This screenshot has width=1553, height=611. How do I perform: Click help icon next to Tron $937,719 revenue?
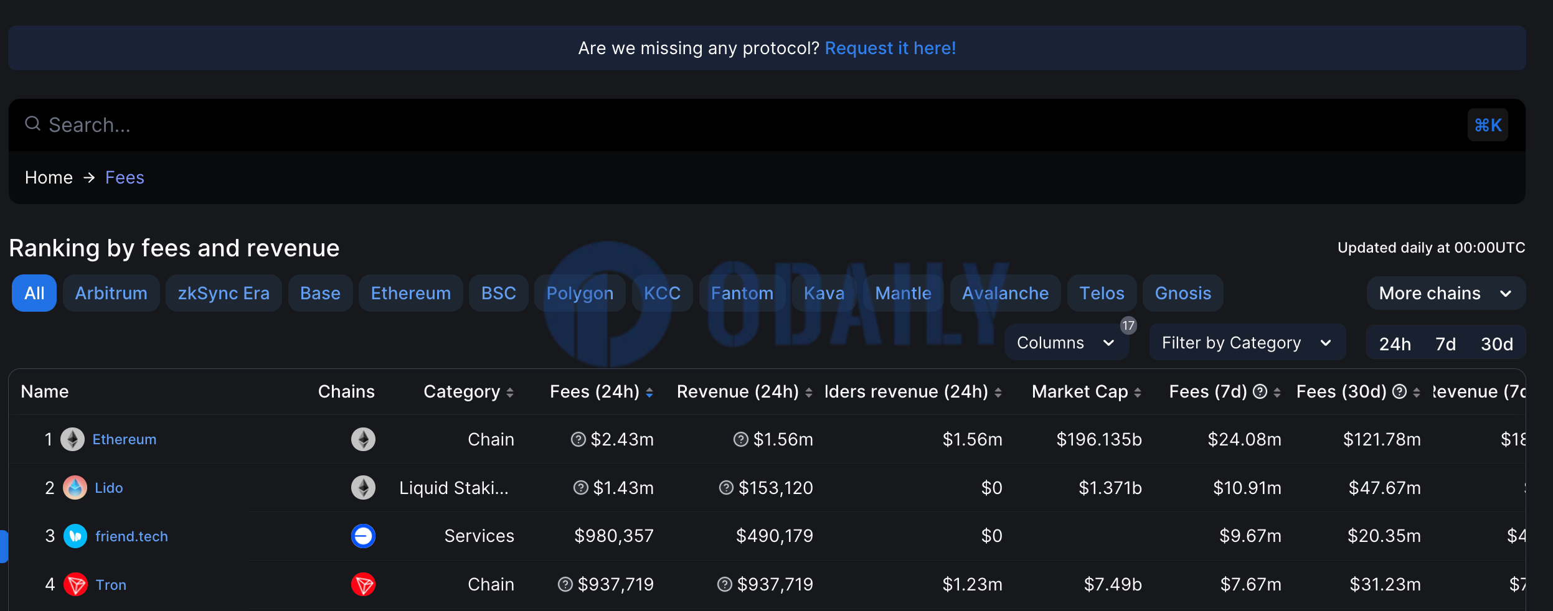tap(725, 584)
